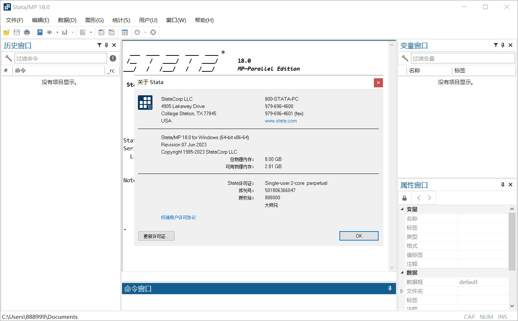Open the Data Editor edit-mode icon
This screenshot has width=518, height=321.
point(101,32)
